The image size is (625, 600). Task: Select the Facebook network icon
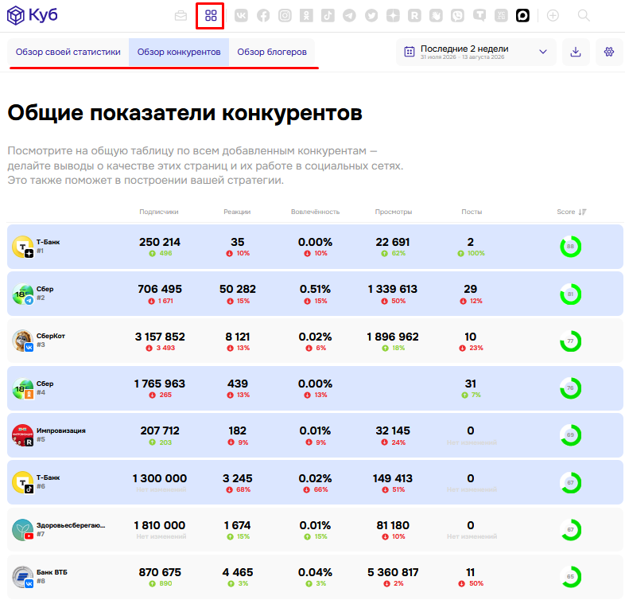tap(263, 16)
